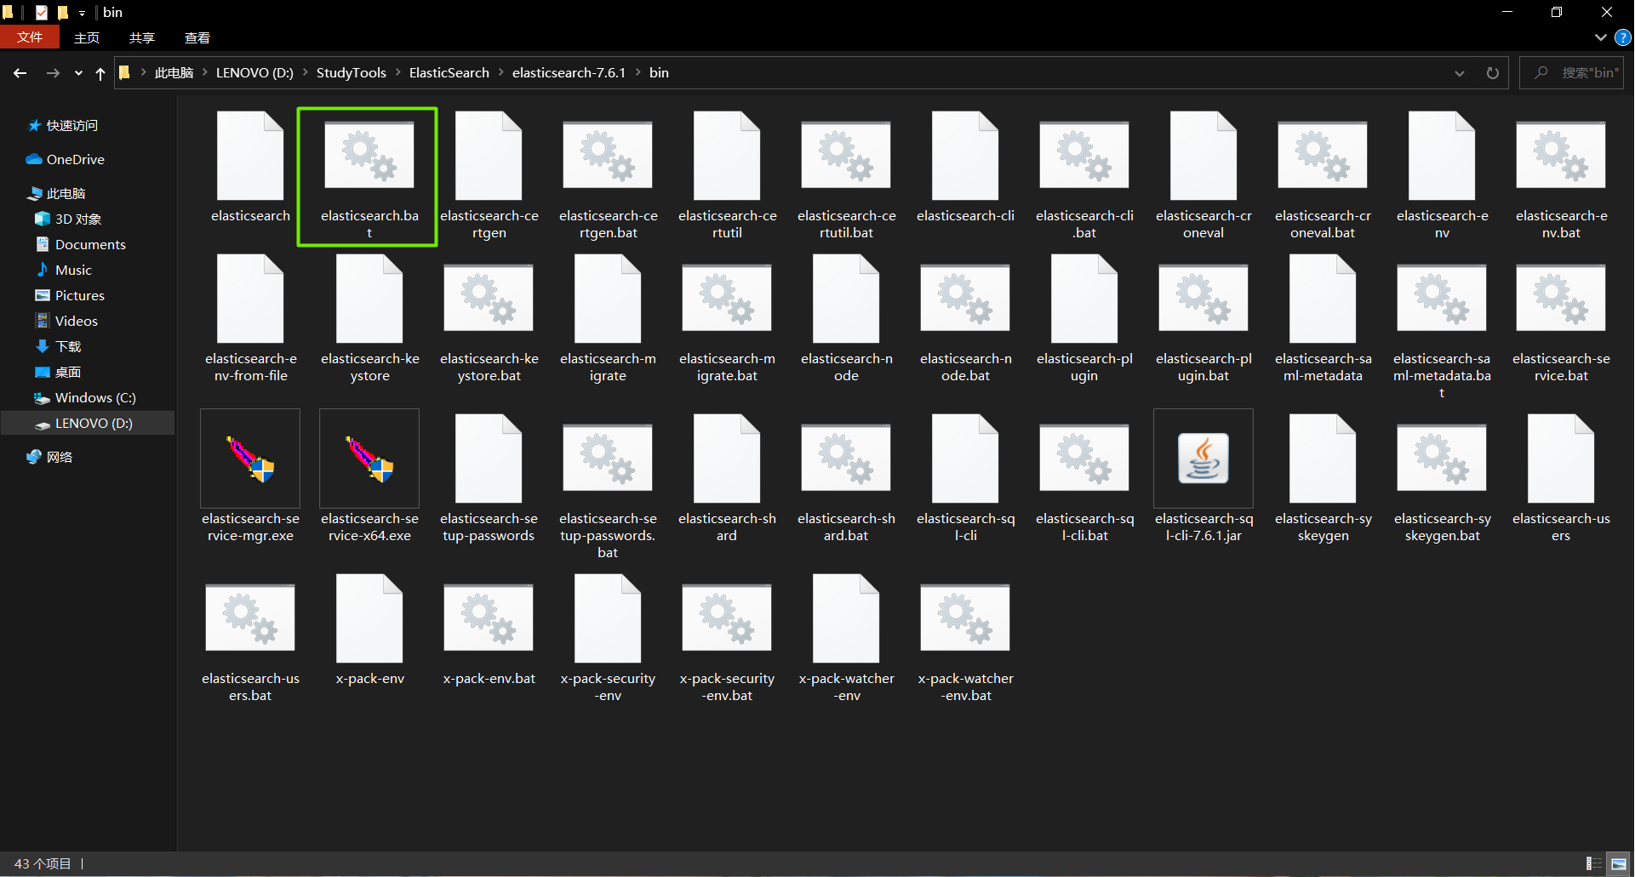The image size is (1635, 877).
Task: Expand the ribbon with the chevron
Action: tap(1600, 37)
